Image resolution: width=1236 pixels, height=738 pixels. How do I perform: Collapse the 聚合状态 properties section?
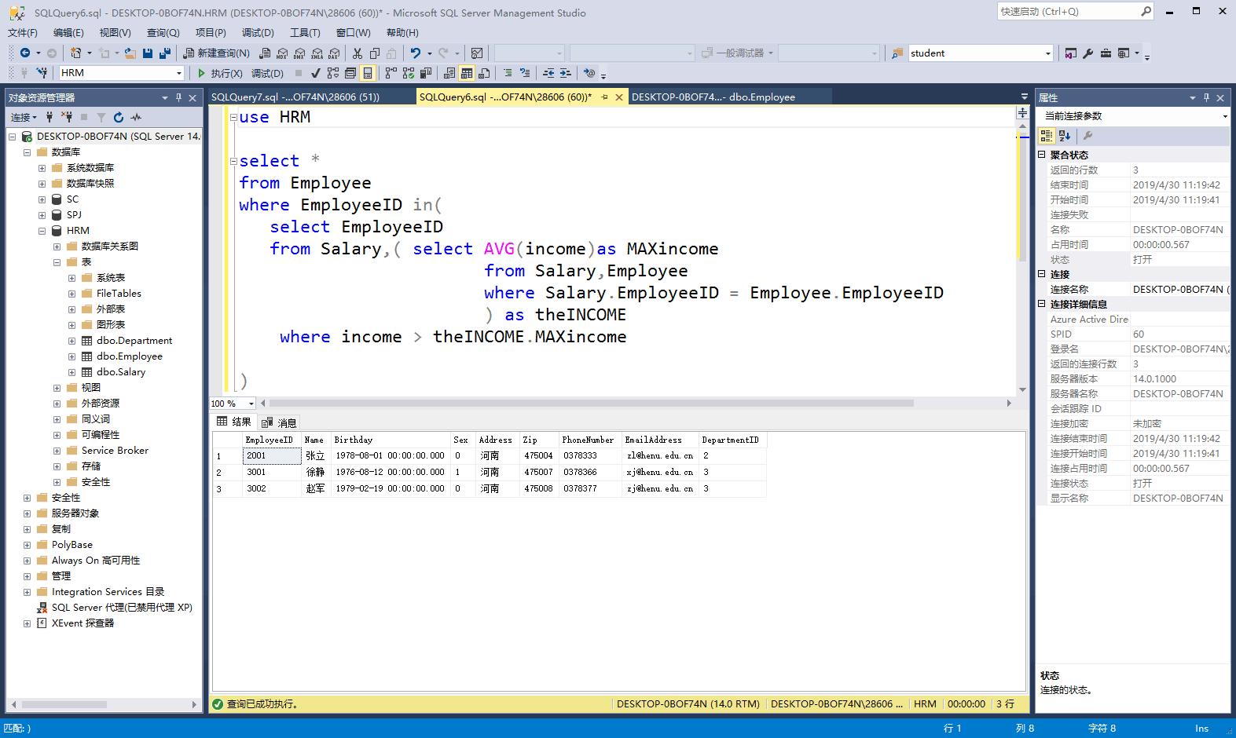pyautogui.click(x=1042, y=155)
